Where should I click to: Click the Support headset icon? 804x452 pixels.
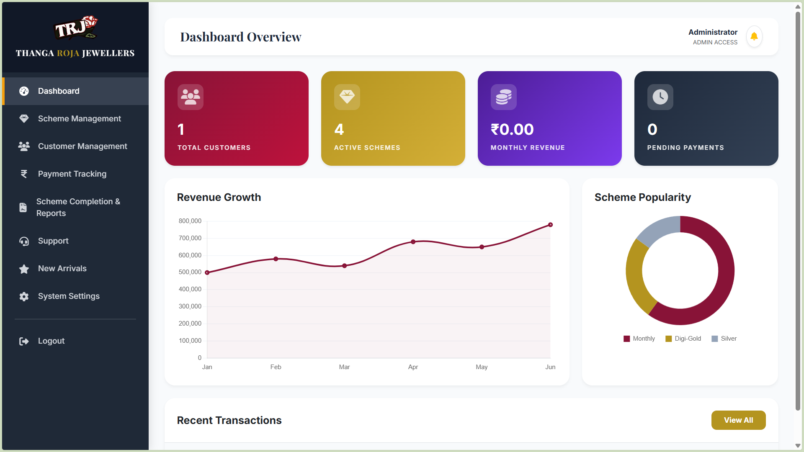click(x=24, y=241)
